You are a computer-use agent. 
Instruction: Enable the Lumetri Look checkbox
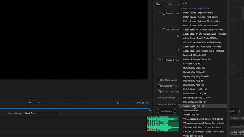click(164, 13)
